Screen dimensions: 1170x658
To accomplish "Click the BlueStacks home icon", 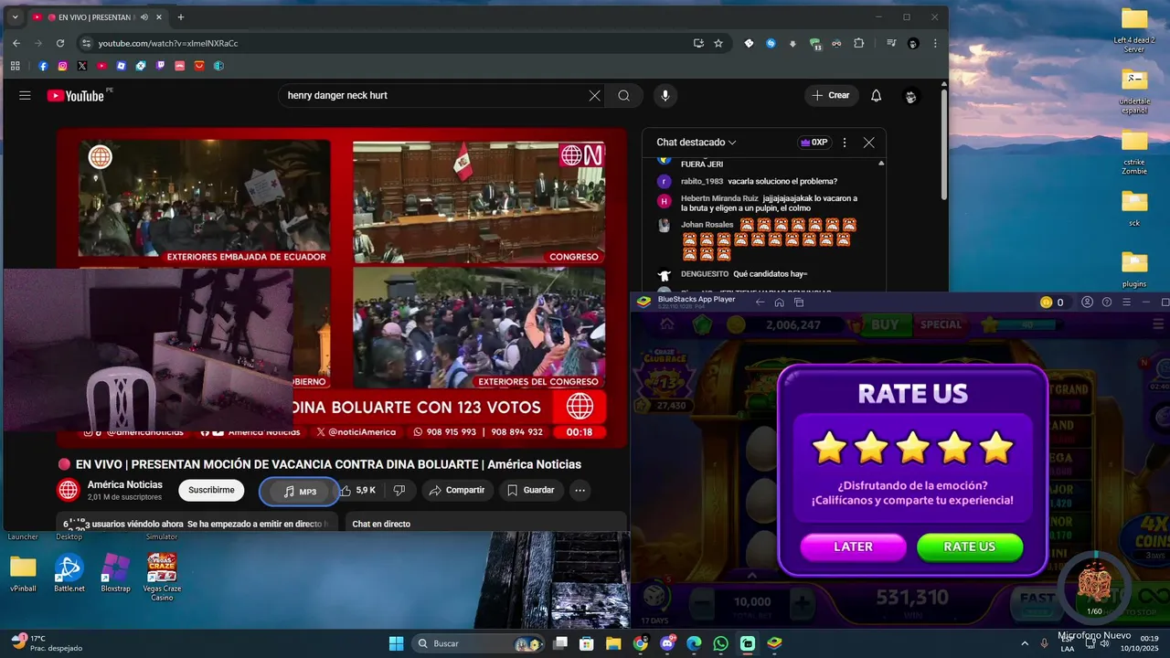I will point(779,302).
